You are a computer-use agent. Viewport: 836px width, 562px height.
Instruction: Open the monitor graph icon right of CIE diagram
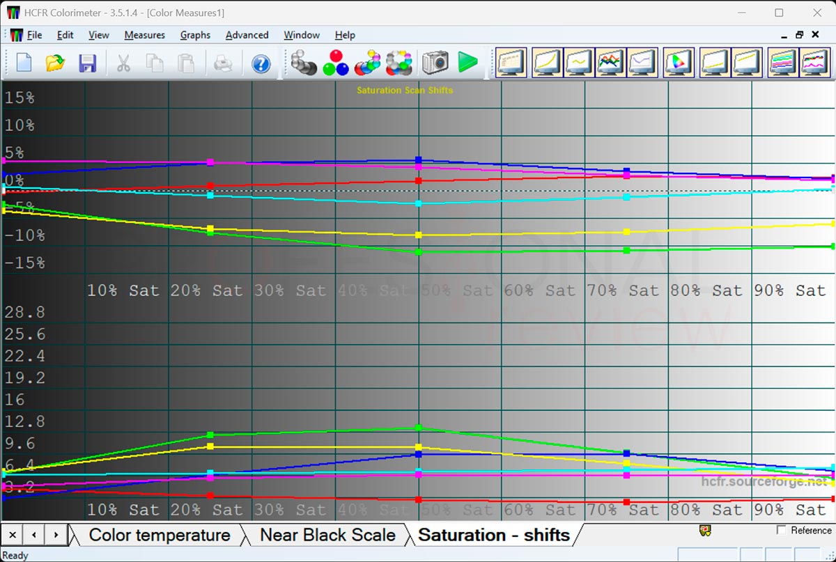715,63
